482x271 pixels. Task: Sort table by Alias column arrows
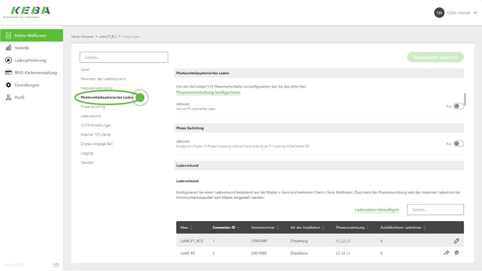pos(191,228)
